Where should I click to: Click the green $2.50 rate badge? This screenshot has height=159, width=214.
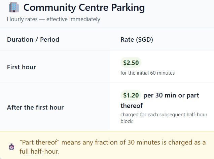click(131, 63)
